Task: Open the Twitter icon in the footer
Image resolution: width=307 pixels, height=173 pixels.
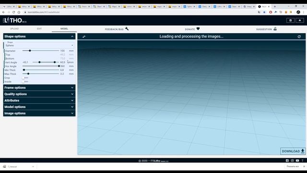Action: pos(302,161)
